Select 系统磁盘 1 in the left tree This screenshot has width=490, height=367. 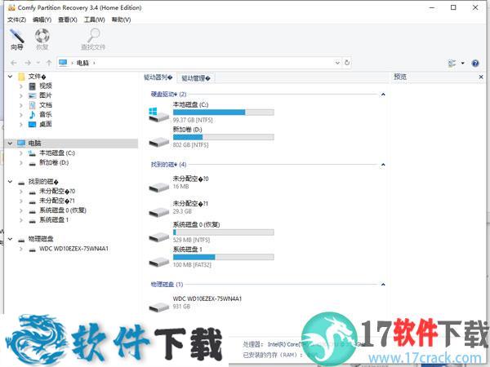click(54, 220)
